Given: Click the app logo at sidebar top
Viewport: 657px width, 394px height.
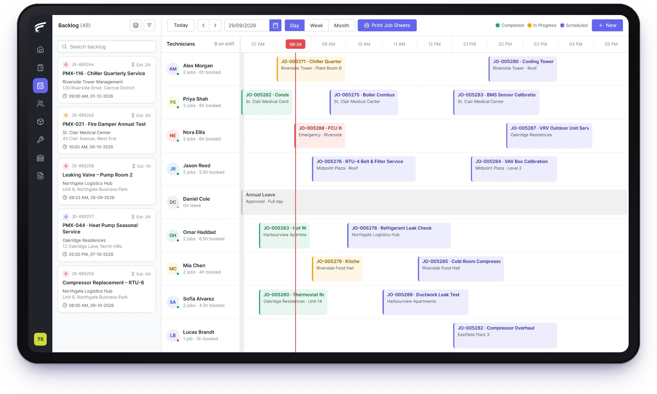Looking at the screenshot, I should (40, 27).
